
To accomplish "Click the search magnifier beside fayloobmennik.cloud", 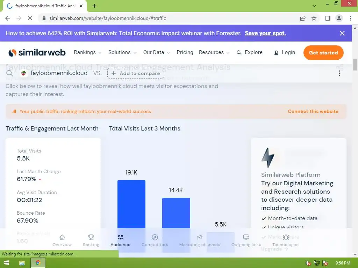I will tap(9, 73).
